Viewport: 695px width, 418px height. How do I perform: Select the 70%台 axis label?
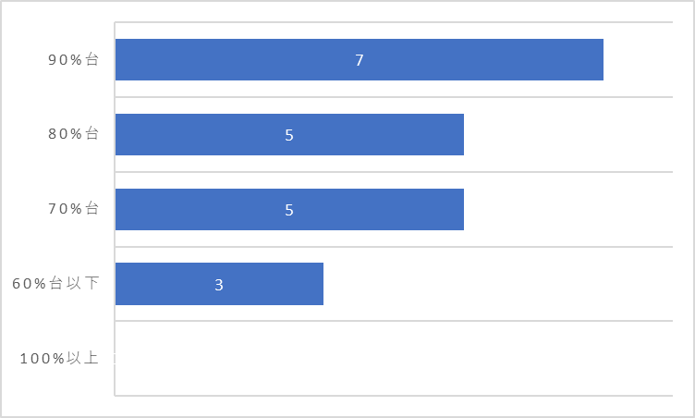click(73, 209)
